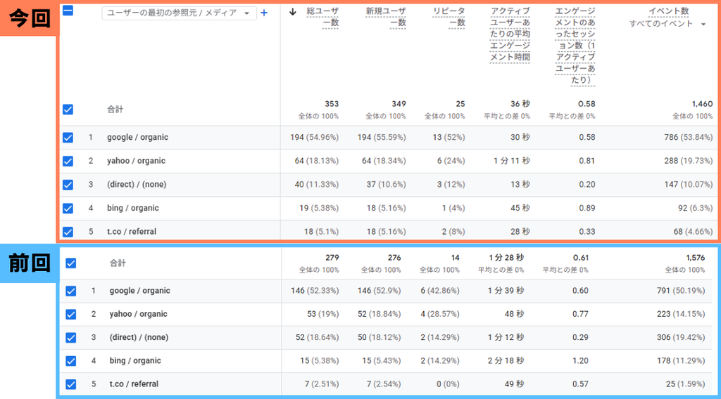This screenshot has width=721, height=399.
Task: Click the previous total users value 279
Action: point(332,258)
